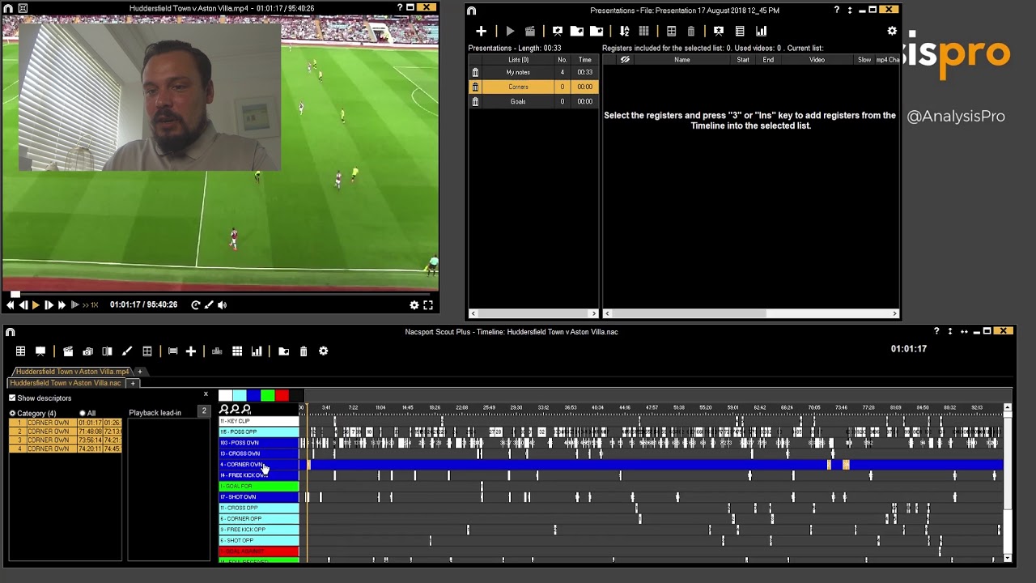1036x583 pixels.
Task: Fast-forward the video player
Action: pos(62,305)
